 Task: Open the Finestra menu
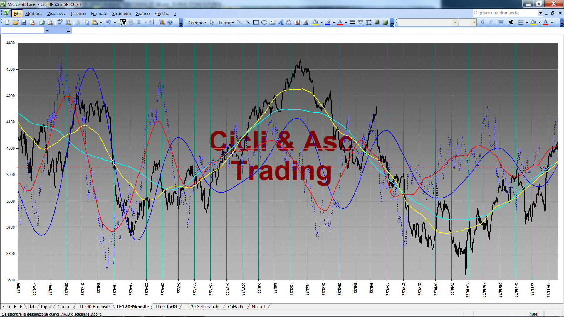coord(162,13)
